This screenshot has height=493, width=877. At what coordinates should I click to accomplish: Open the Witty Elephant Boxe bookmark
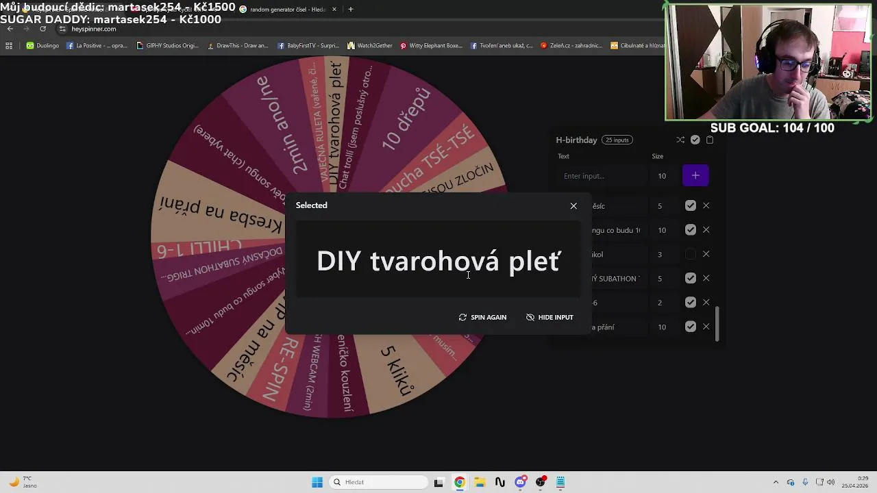(432, 46)
